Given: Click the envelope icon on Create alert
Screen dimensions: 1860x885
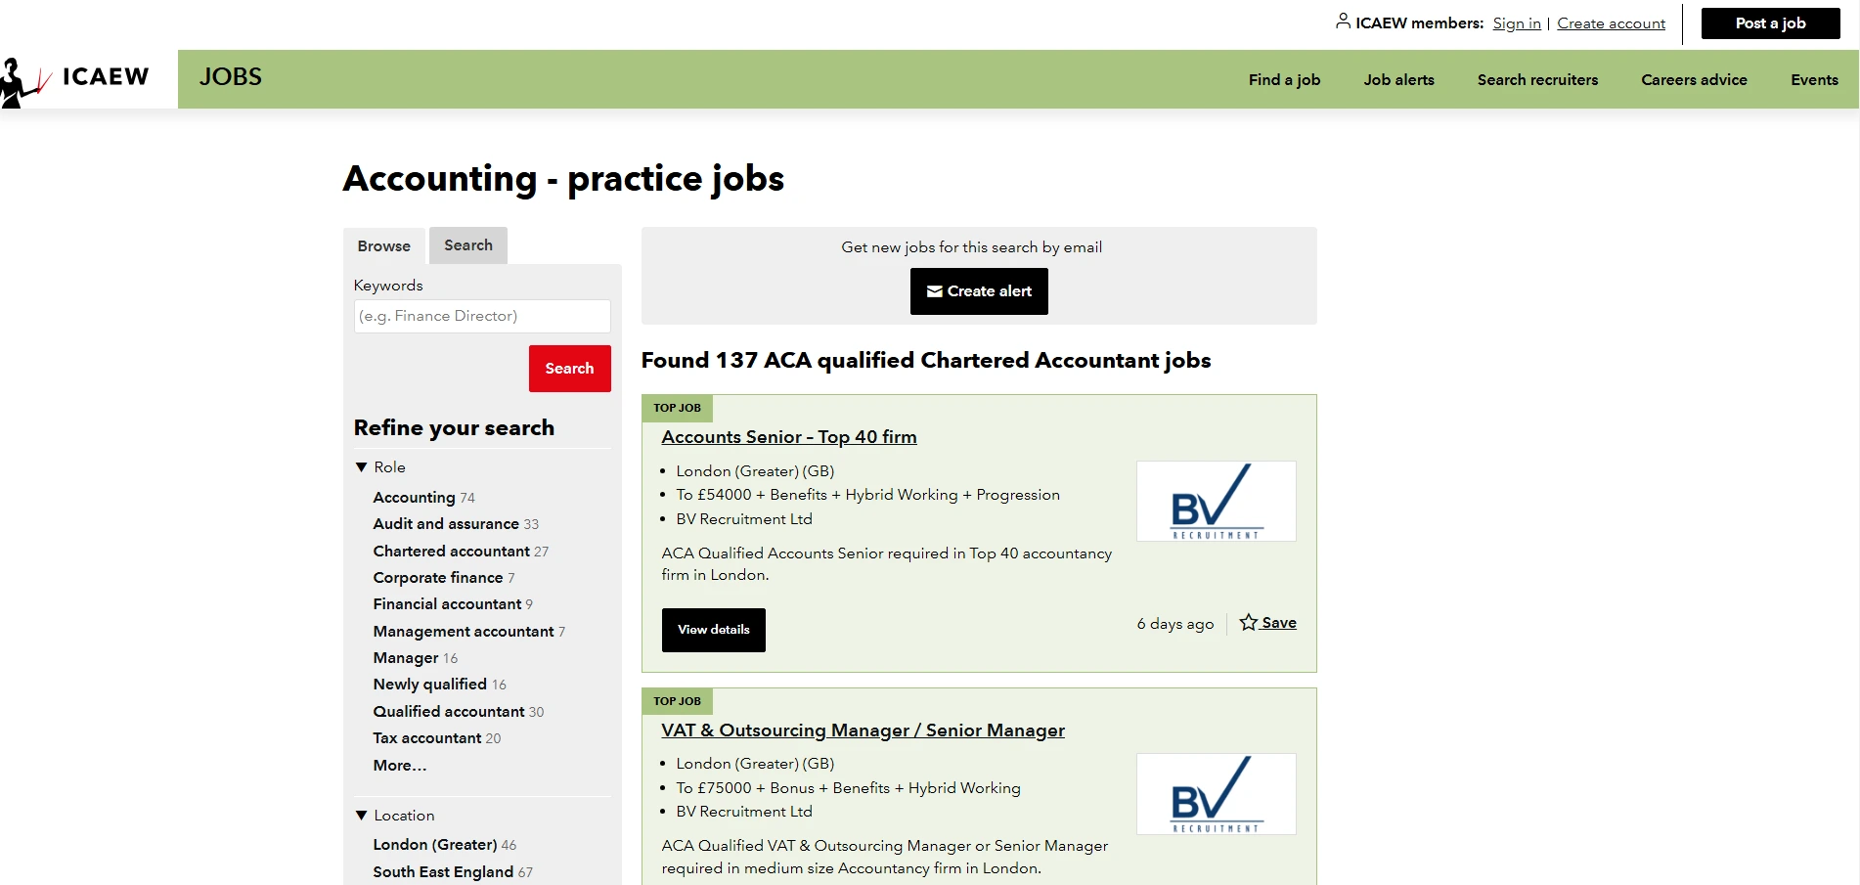Looking at the screenshot, I should point(936,290).
